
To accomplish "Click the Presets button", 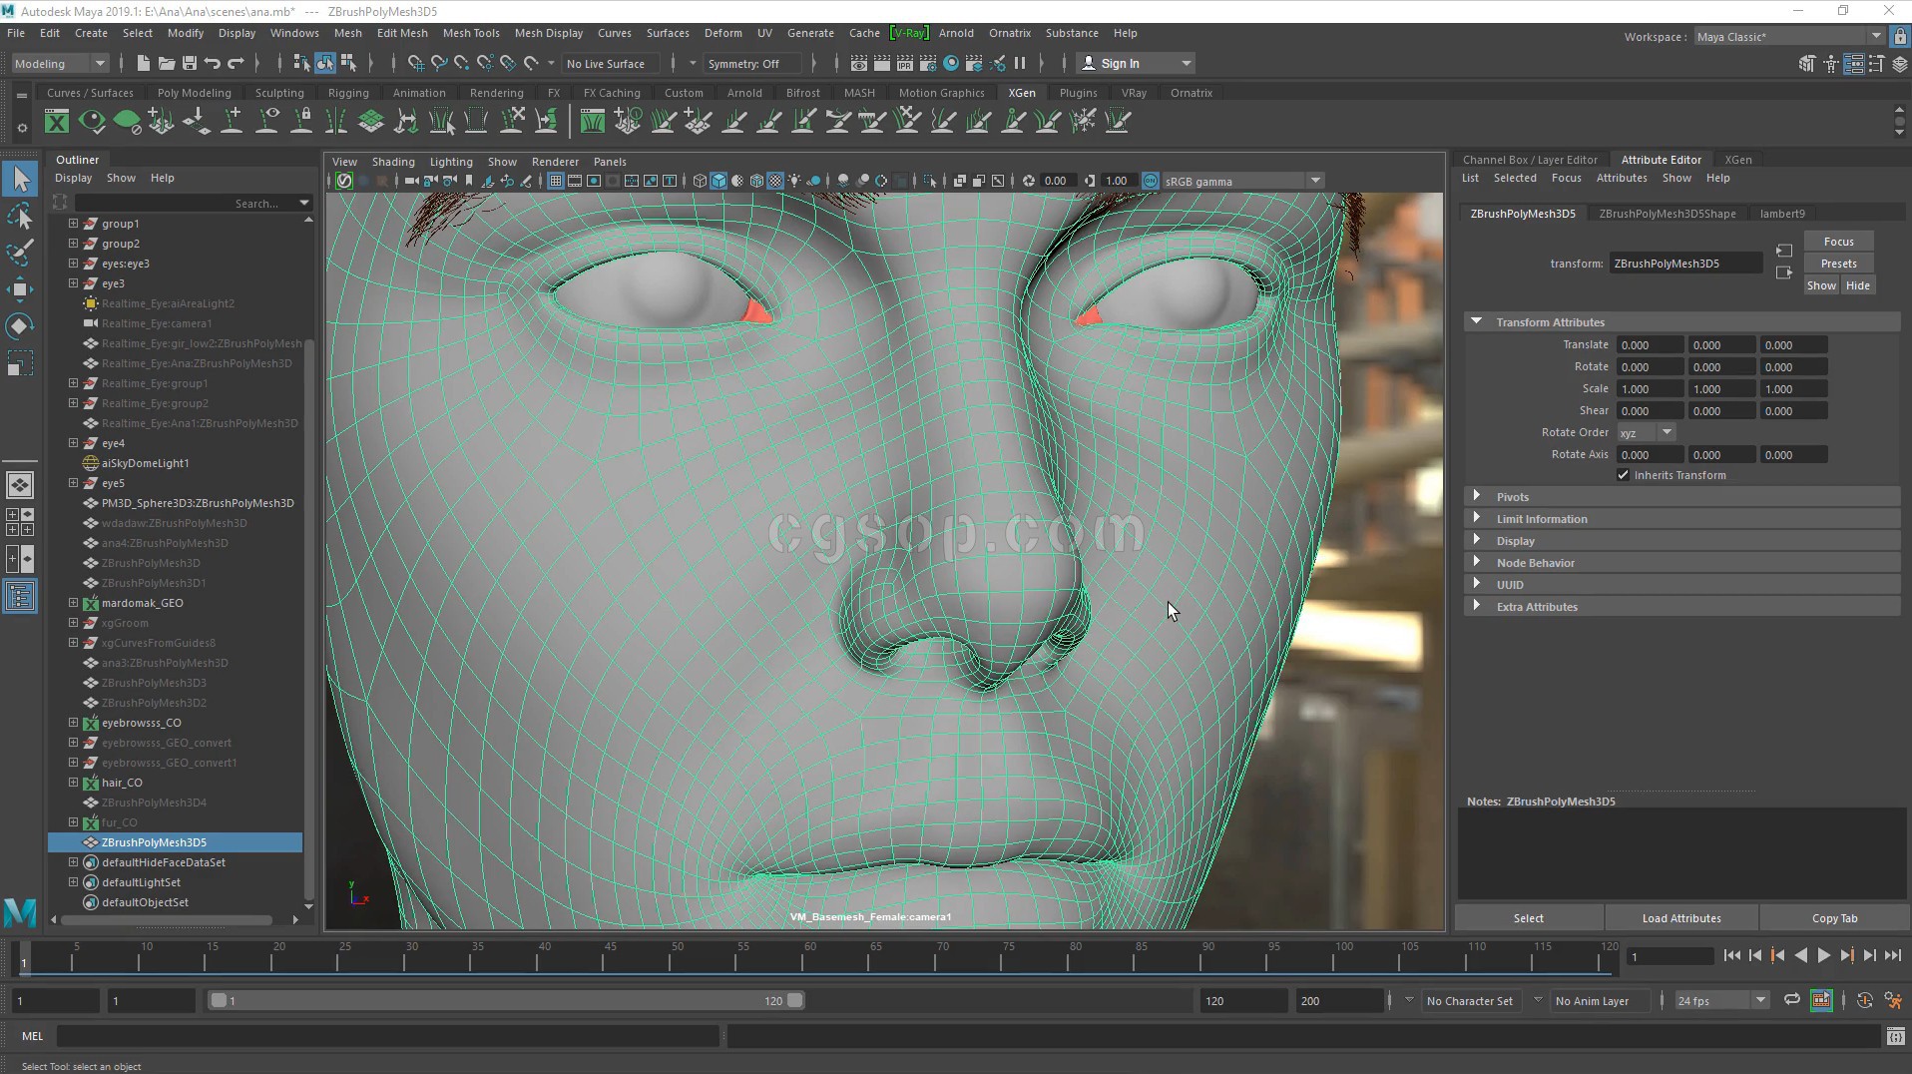I will [x=1837, y=264].
